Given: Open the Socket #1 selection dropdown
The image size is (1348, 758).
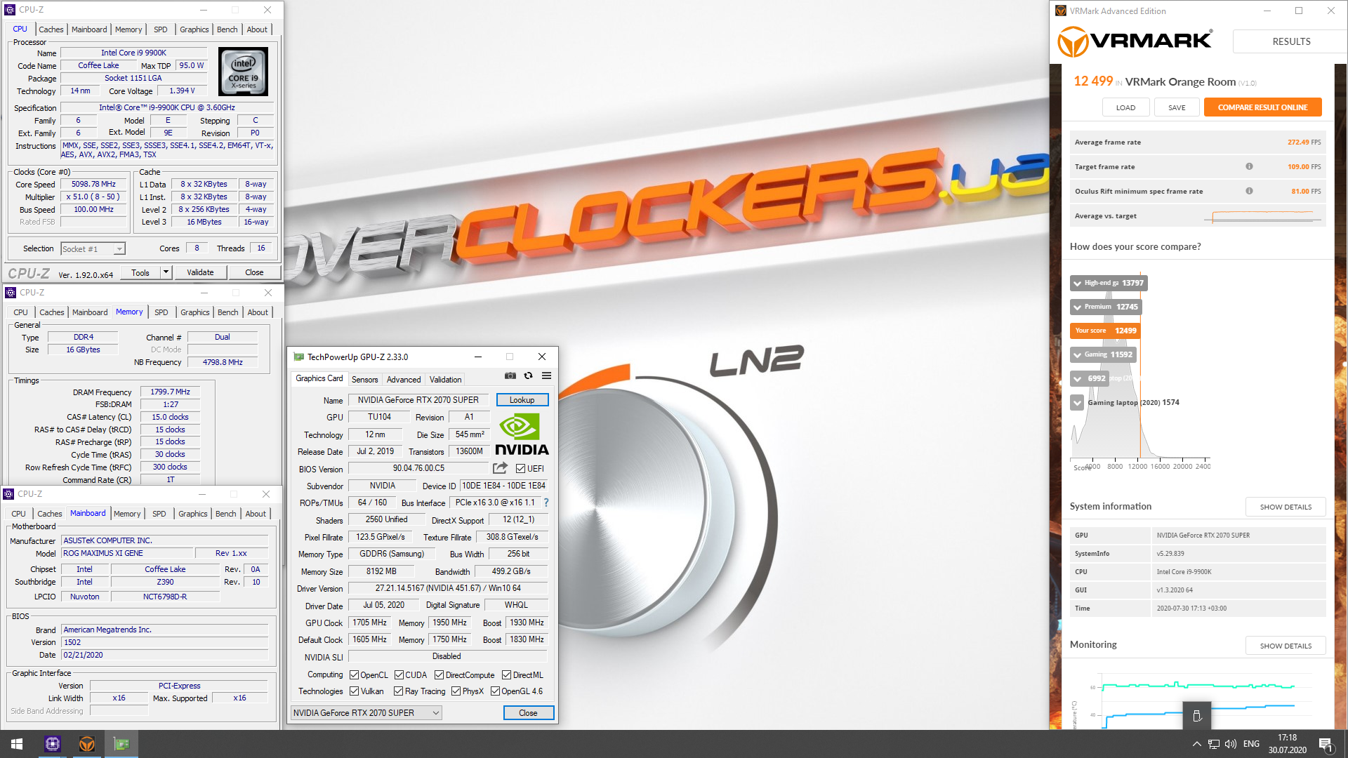Looking at the screenshot, I should [x=93, y=248].
